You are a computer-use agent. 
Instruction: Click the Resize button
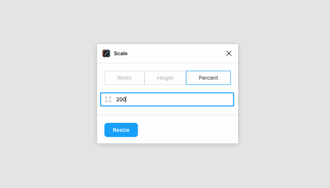(x=121, y=130)
